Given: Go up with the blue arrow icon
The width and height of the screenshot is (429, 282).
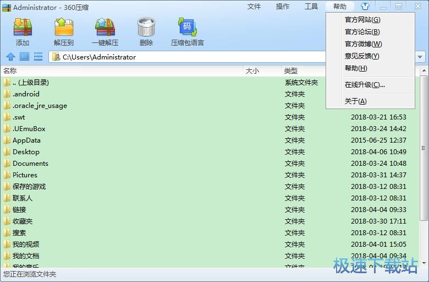Looking at the screenshot, I should click(x=10, y=57).
